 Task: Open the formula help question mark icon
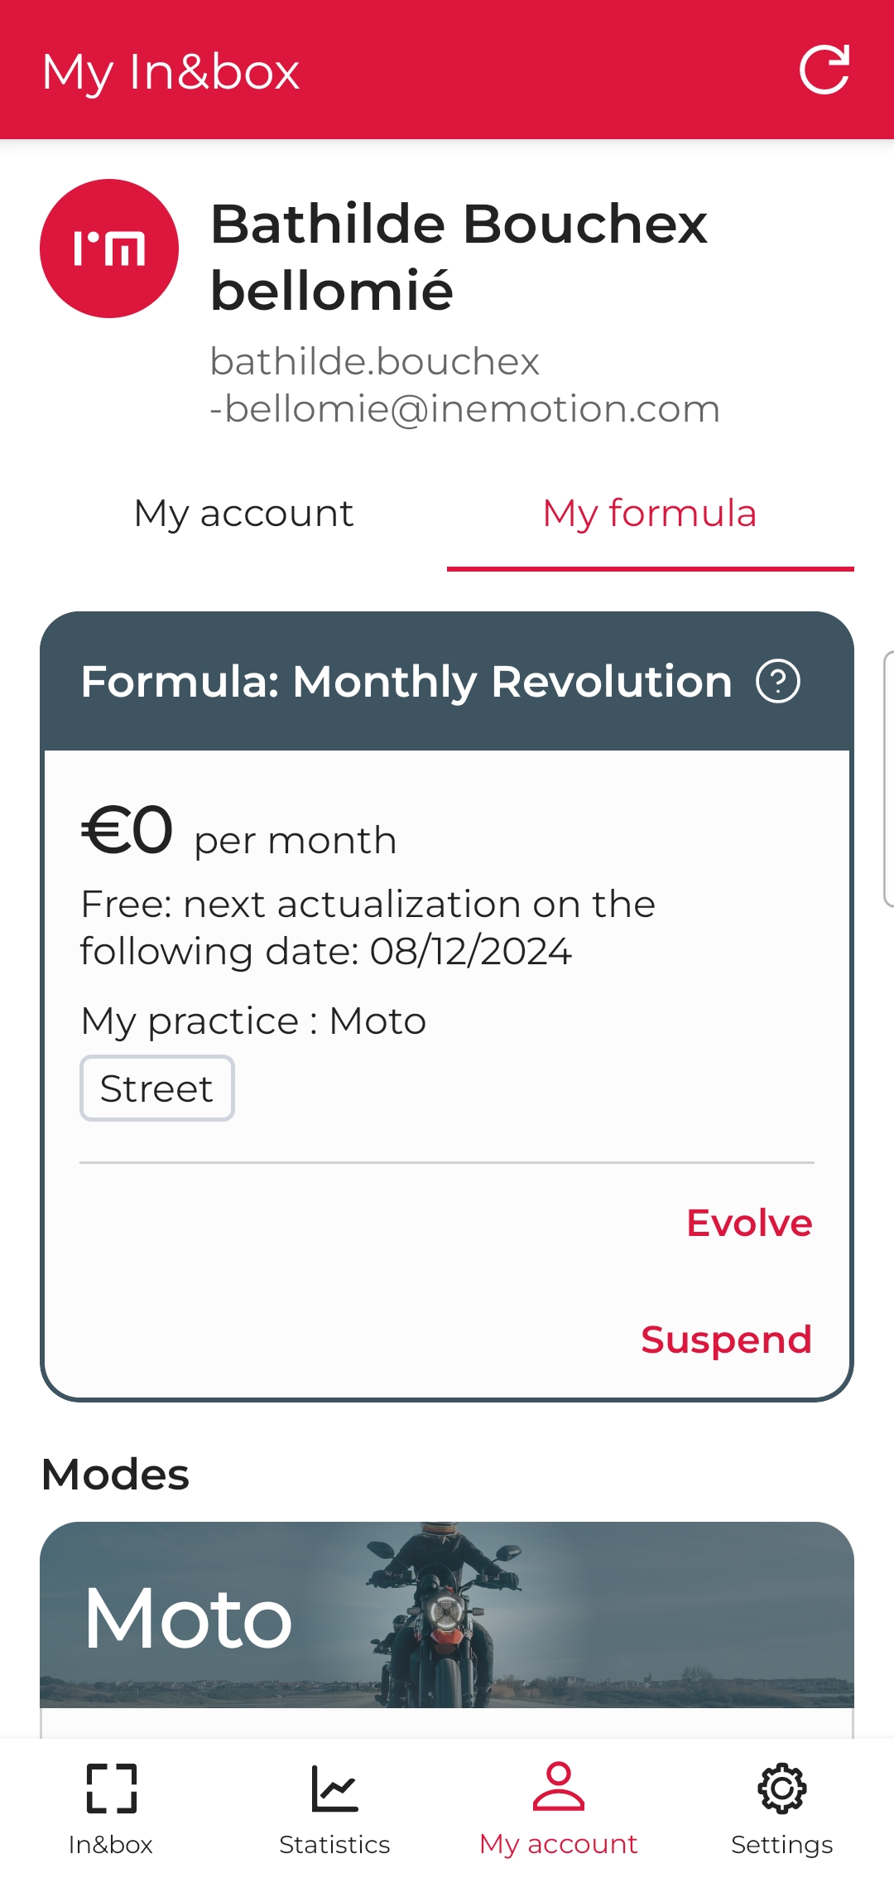(778, 681)
